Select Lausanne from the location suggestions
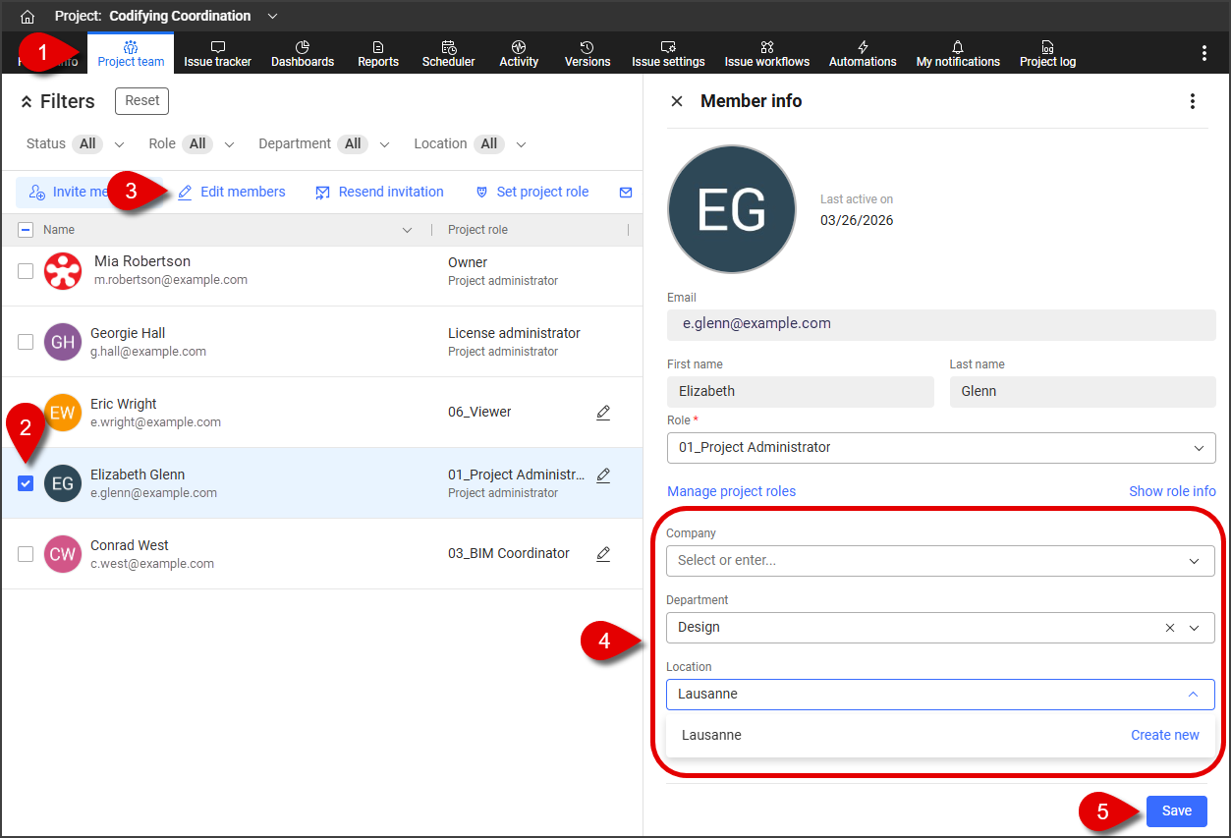 point(712,735)
